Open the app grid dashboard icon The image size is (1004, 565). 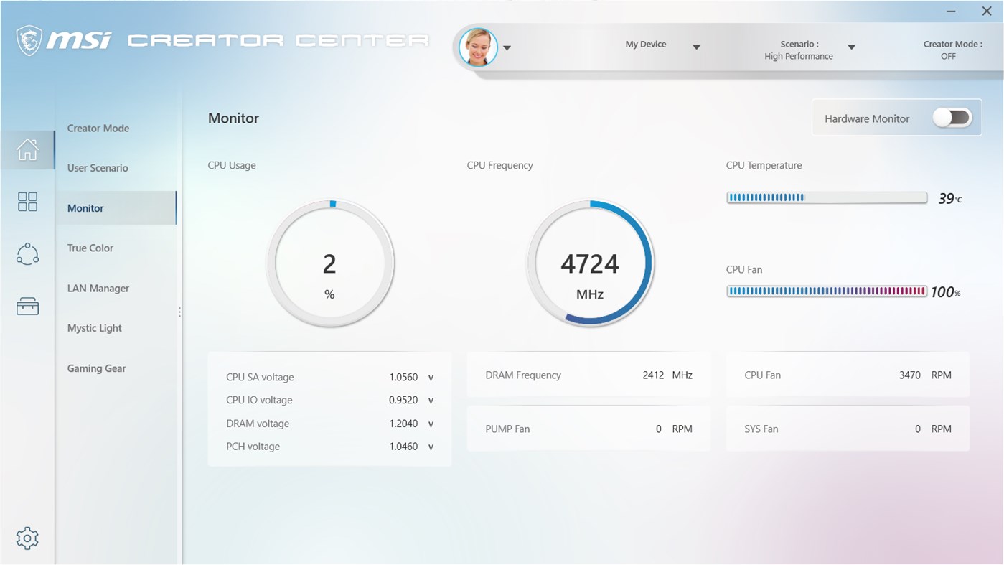[27, 202]
